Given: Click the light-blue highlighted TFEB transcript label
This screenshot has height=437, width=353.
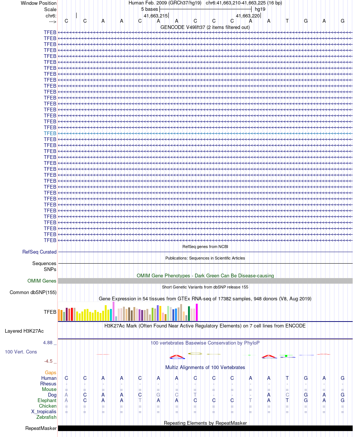Looking at the screenshot, I should click(x=50, y=133).
